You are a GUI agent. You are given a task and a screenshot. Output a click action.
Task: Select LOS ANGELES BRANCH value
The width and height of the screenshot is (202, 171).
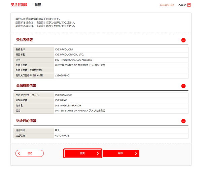68,106
